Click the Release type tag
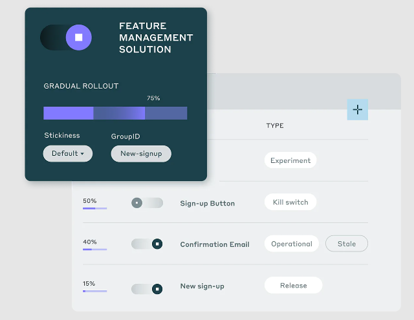Image resolution: width=414 pixels, height=320 pixels. pyautogui.click(x=293, y=285)
